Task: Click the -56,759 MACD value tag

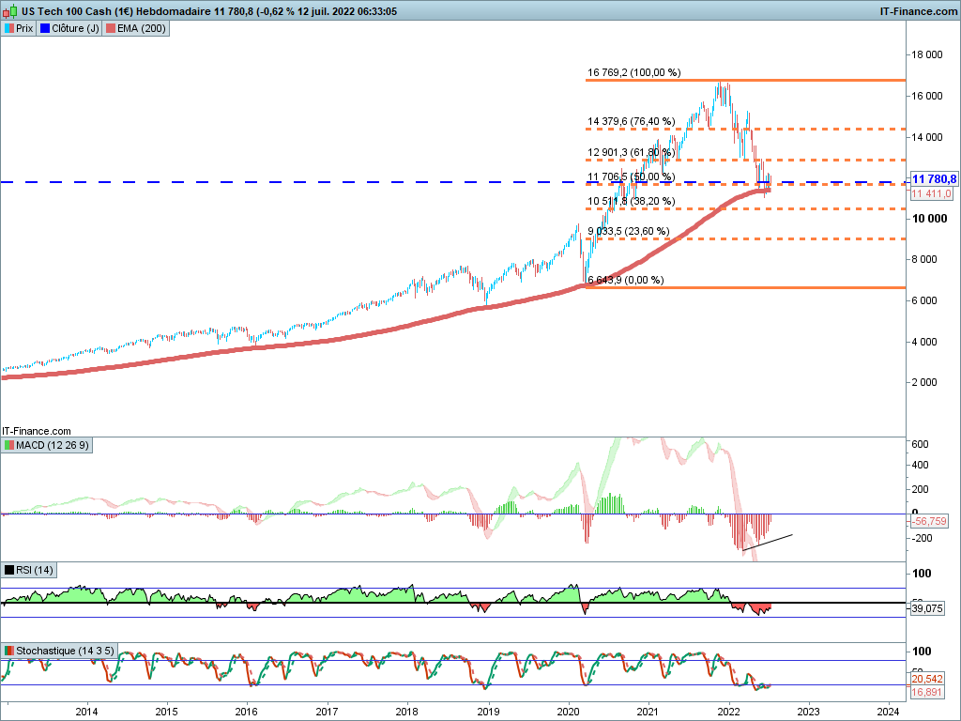Action: coord(930,521)
